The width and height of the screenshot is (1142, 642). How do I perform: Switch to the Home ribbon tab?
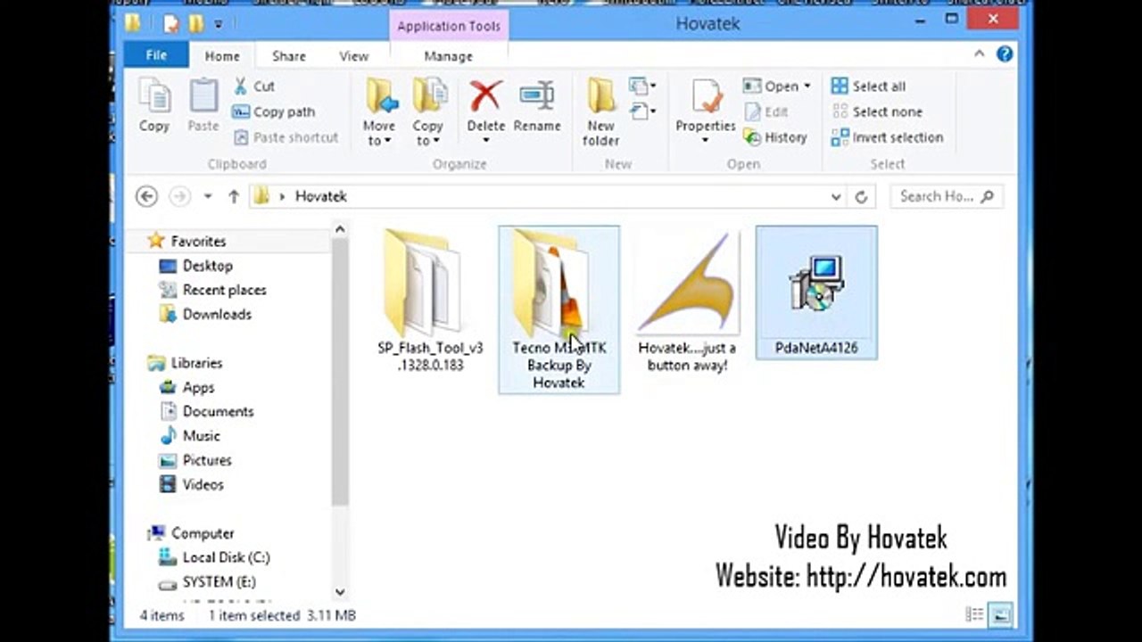click(222, 56)
